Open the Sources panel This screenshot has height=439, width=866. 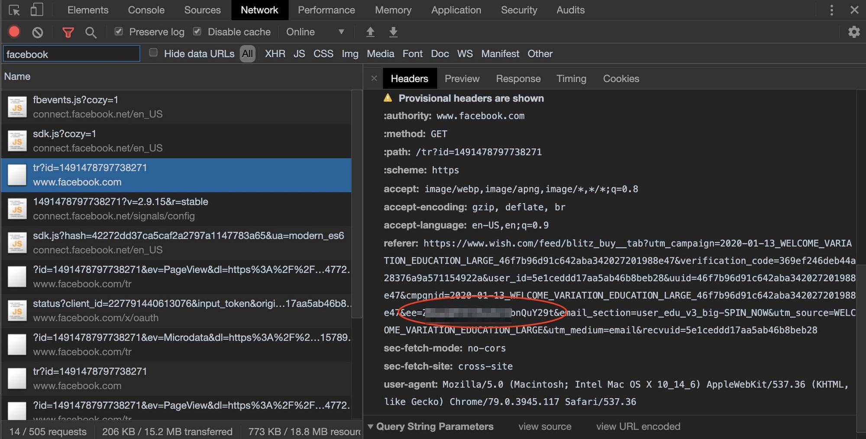click(202, 10)
